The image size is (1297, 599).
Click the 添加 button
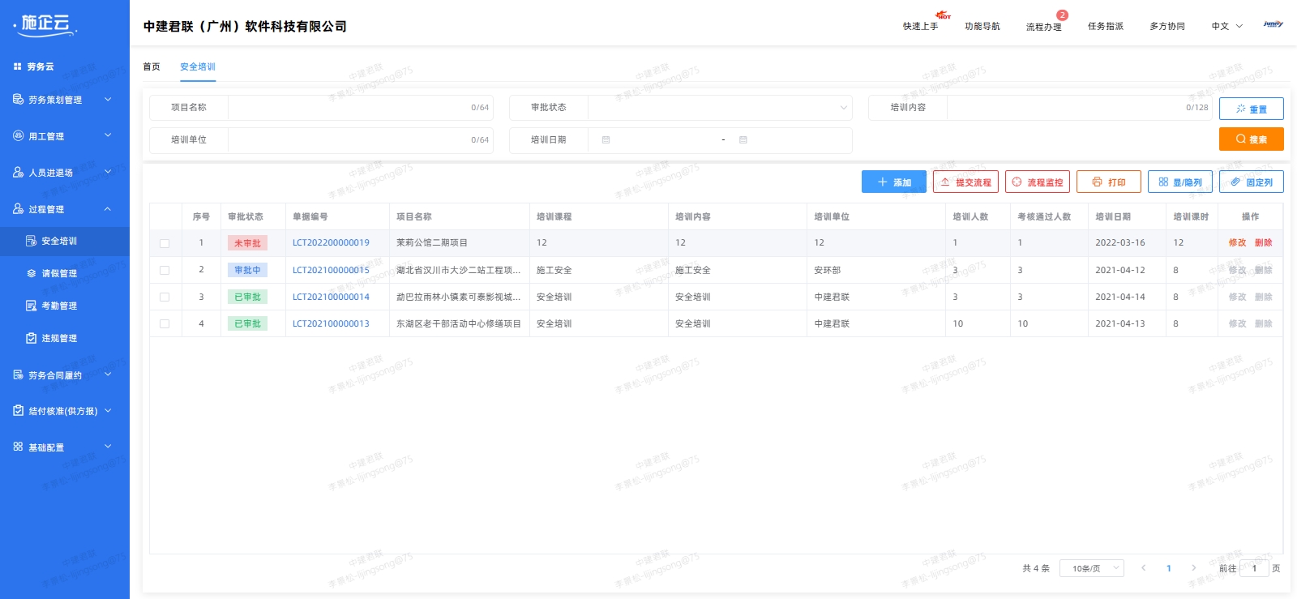pyautogui.click(x=894, y=182)
